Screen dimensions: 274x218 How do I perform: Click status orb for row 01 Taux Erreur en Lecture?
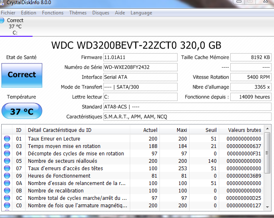tap(7, 138)
